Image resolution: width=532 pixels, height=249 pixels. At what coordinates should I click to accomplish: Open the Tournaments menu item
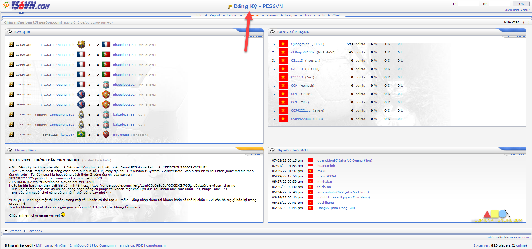(x=315, y=15)
